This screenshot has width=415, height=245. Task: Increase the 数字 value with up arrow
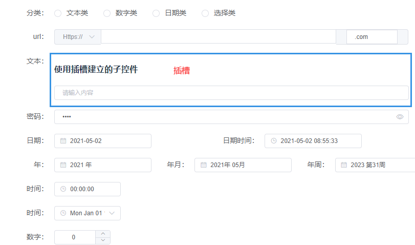pyautogui.click(x=103, y=234)
